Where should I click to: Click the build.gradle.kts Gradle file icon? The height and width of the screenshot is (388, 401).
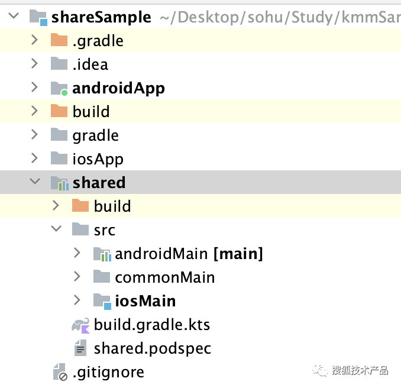[x=80, y=325]
